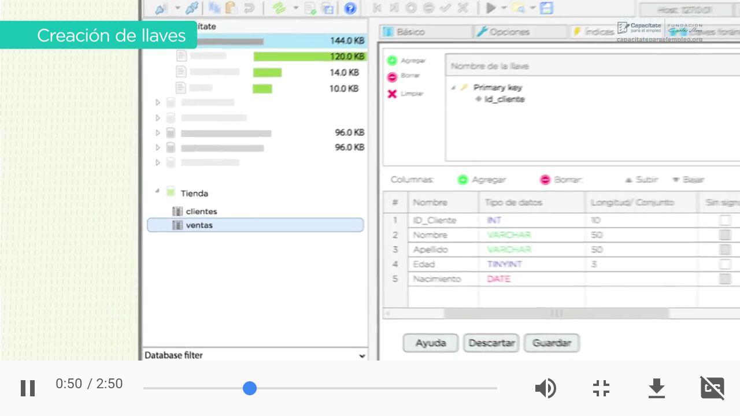This screenshot has height=416, width=740.
Task: Select the Apellido column name cell
Action: [x=443, y=250]
